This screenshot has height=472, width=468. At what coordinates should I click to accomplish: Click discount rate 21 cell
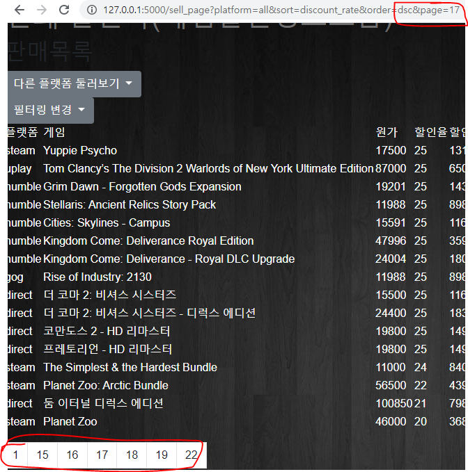(420, 403)
